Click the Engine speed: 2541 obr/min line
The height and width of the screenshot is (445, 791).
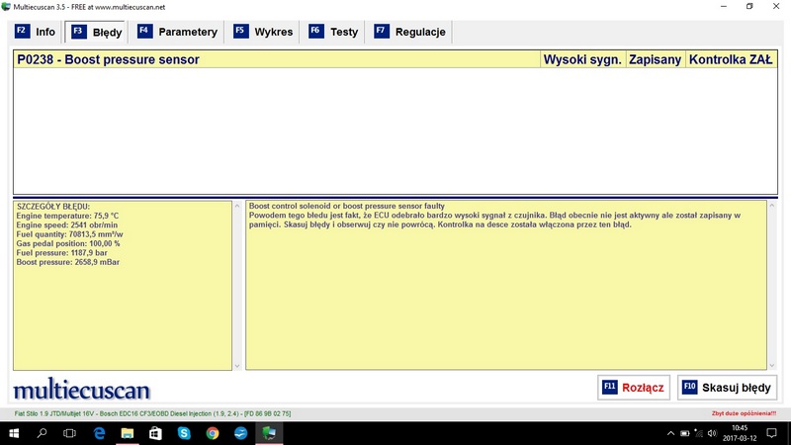pos(67,225)
